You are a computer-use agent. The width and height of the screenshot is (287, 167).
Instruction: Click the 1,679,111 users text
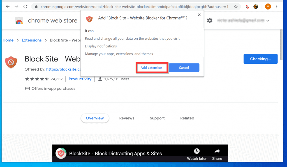click(x=117, y=79)
